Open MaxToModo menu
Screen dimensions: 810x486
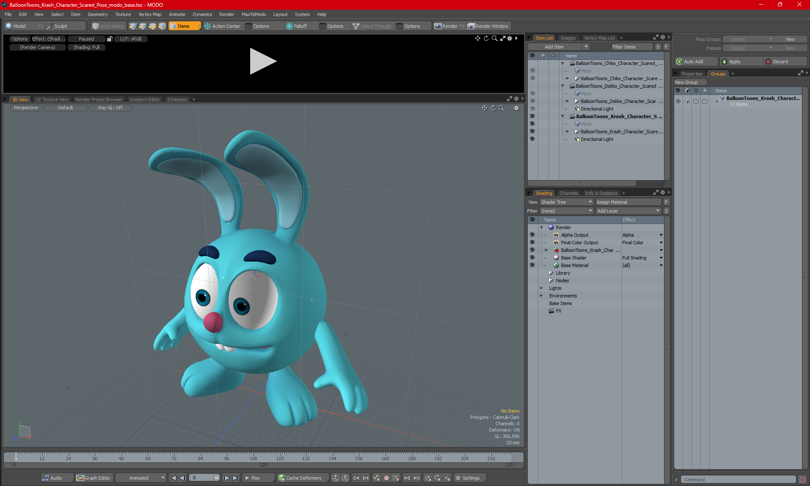[x=254, y=14]
